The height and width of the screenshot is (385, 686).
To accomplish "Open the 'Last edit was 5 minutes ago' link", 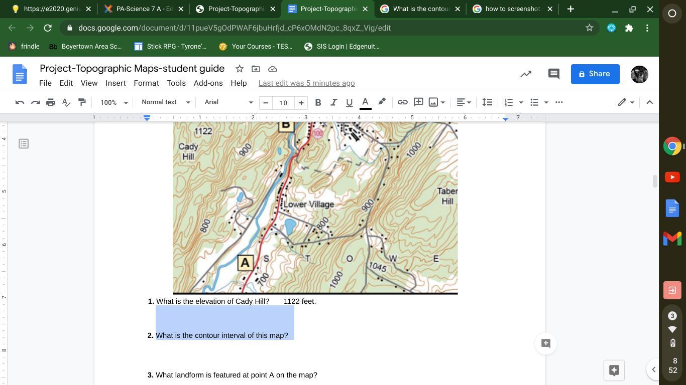I will coord(306,83).
